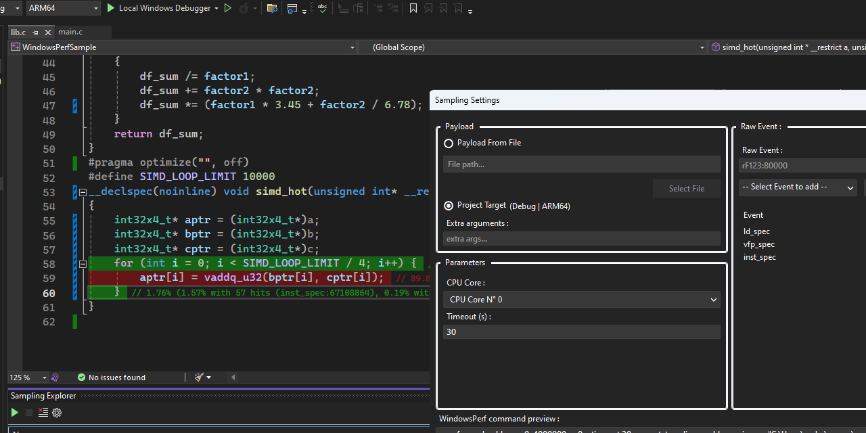Click the clear sampling list icon
Image resolution: width=866 pixels, height=433 pixels.
pyautogui.click(x=43, y=413)
